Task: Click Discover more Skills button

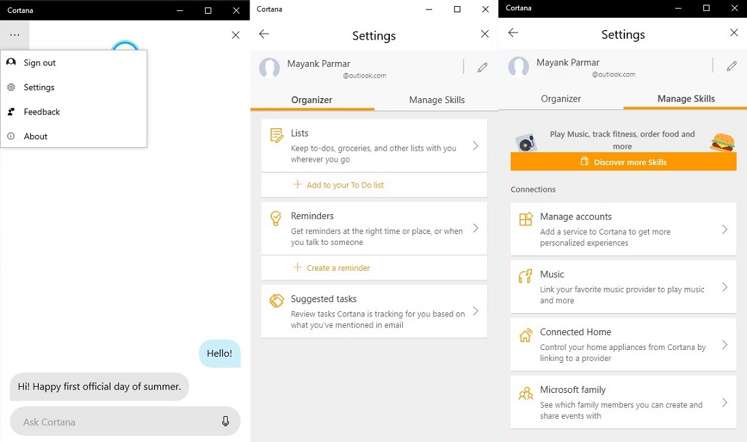Action: coord(624,162)
